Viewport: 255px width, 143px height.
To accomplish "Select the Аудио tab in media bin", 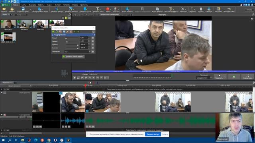I will [13, 15].
